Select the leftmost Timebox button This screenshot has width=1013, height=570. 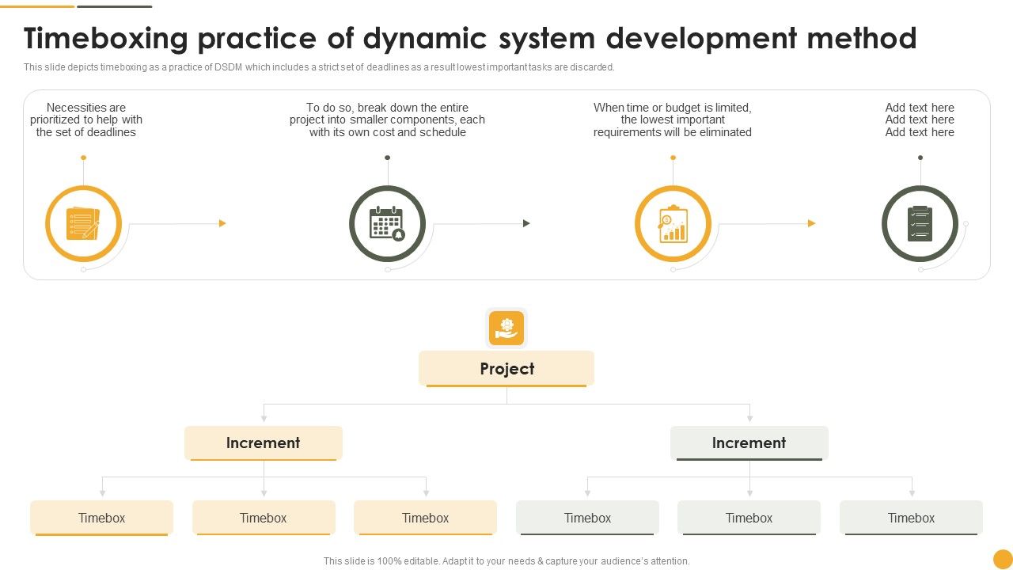[x=101, y=518]
